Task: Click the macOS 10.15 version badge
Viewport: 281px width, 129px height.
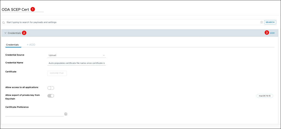Action: (265, 96)
